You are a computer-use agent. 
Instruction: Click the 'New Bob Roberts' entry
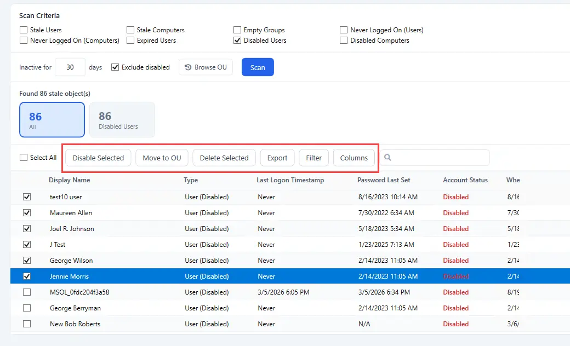[x=75, y=324]
